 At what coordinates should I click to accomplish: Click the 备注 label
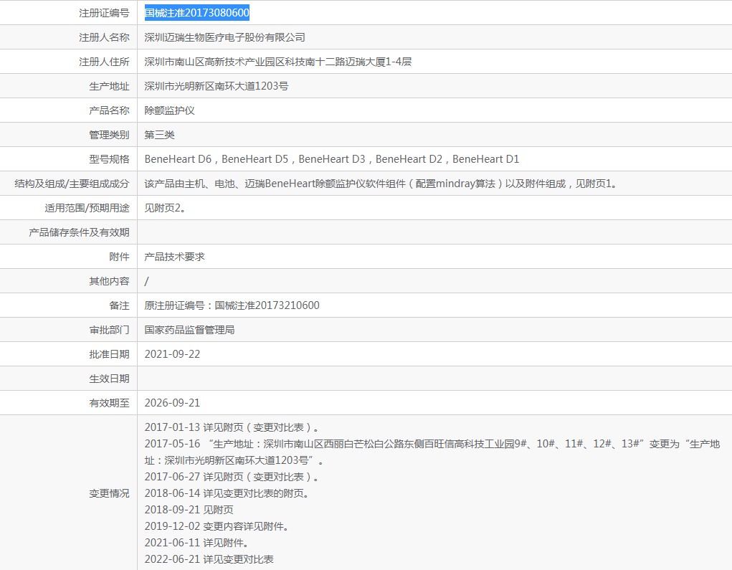coord(119,305)
